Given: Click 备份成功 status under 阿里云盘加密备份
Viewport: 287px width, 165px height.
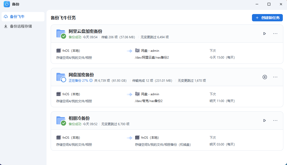Looking at the screenshot, I should [75, 37].
